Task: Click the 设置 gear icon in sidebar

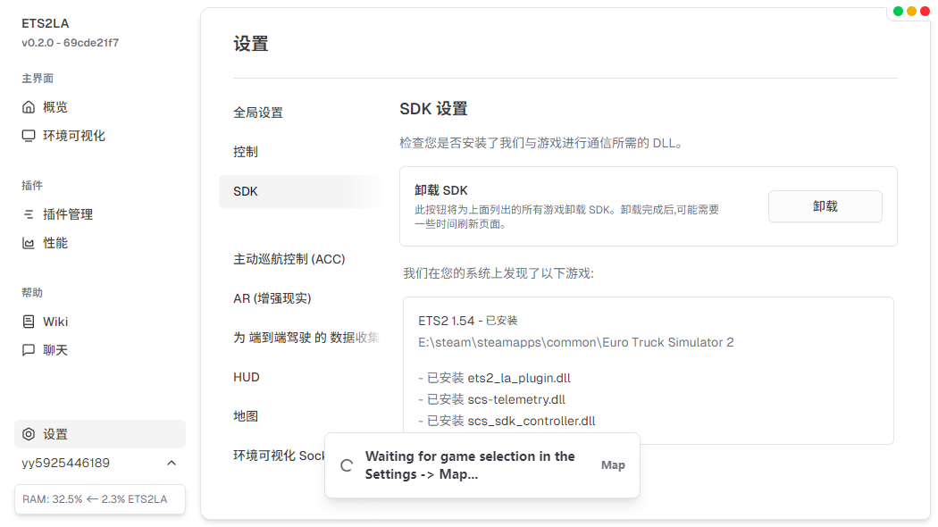Action: coord(28,434)
